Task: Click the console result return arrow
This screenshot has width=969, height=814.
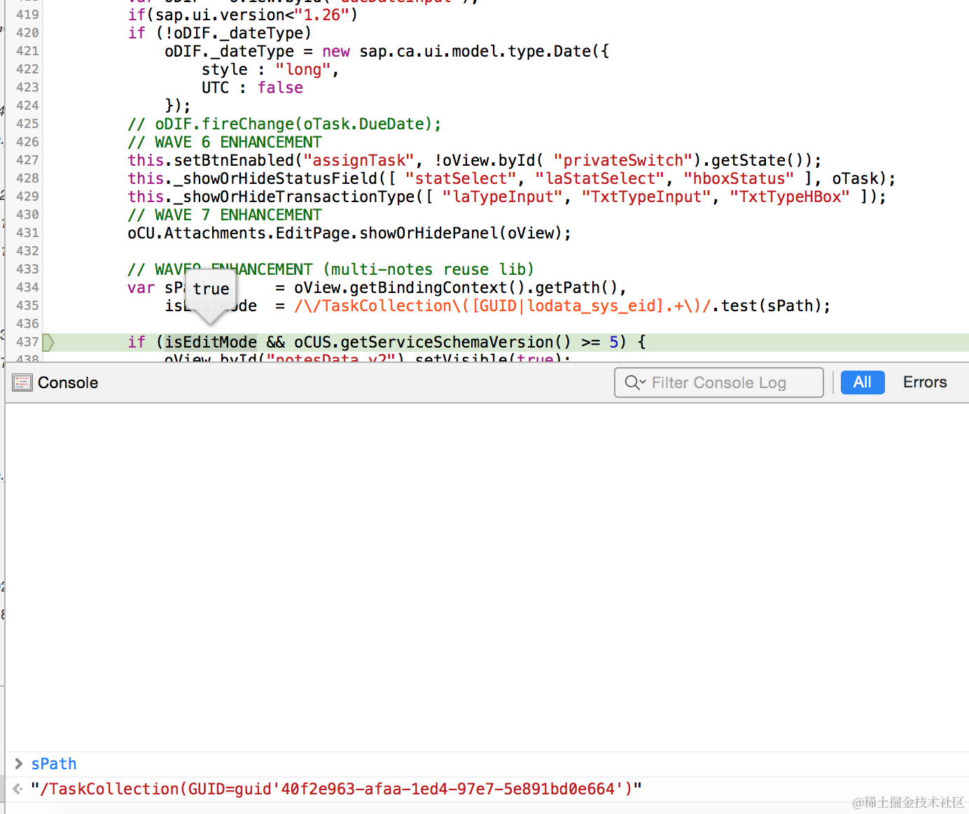Action: [18, 789]
